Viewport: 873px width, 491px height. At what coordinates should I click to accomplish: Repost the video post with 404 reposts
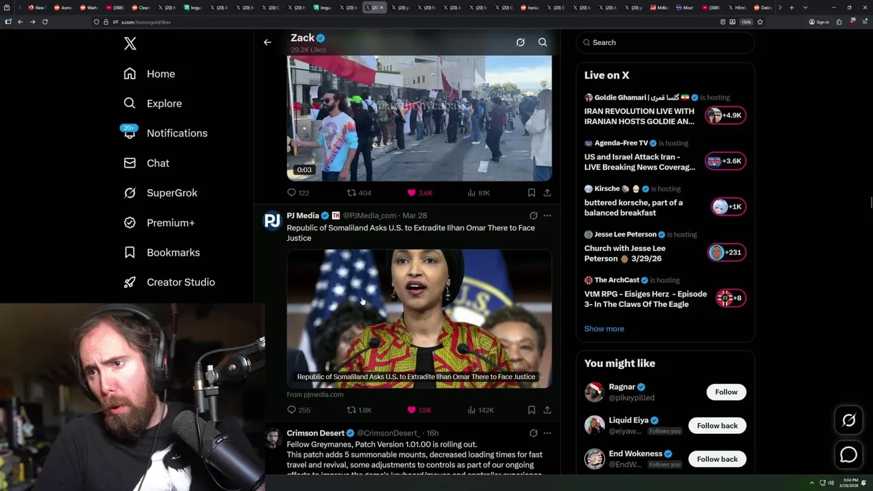pyautogui.click(x=359, y=193)
